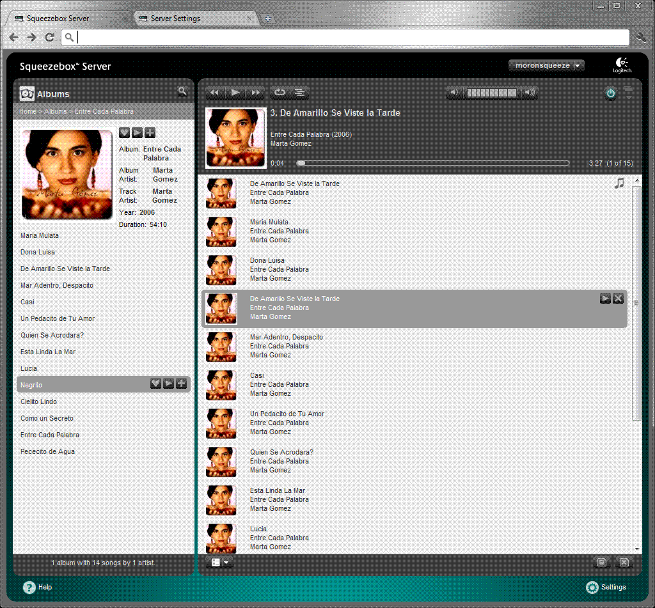Click the large album cover in sidebar
Viewport: 655px width, 608px height.
coord(67,175)
